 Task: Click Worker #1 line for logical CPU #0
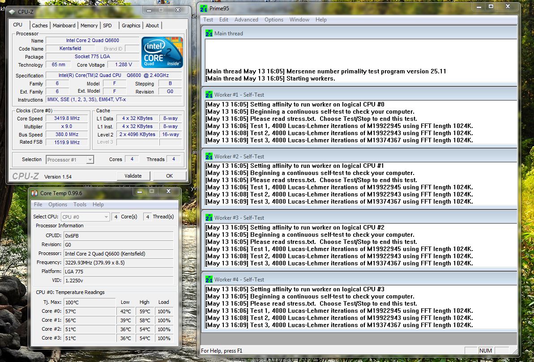pos(295,104)
